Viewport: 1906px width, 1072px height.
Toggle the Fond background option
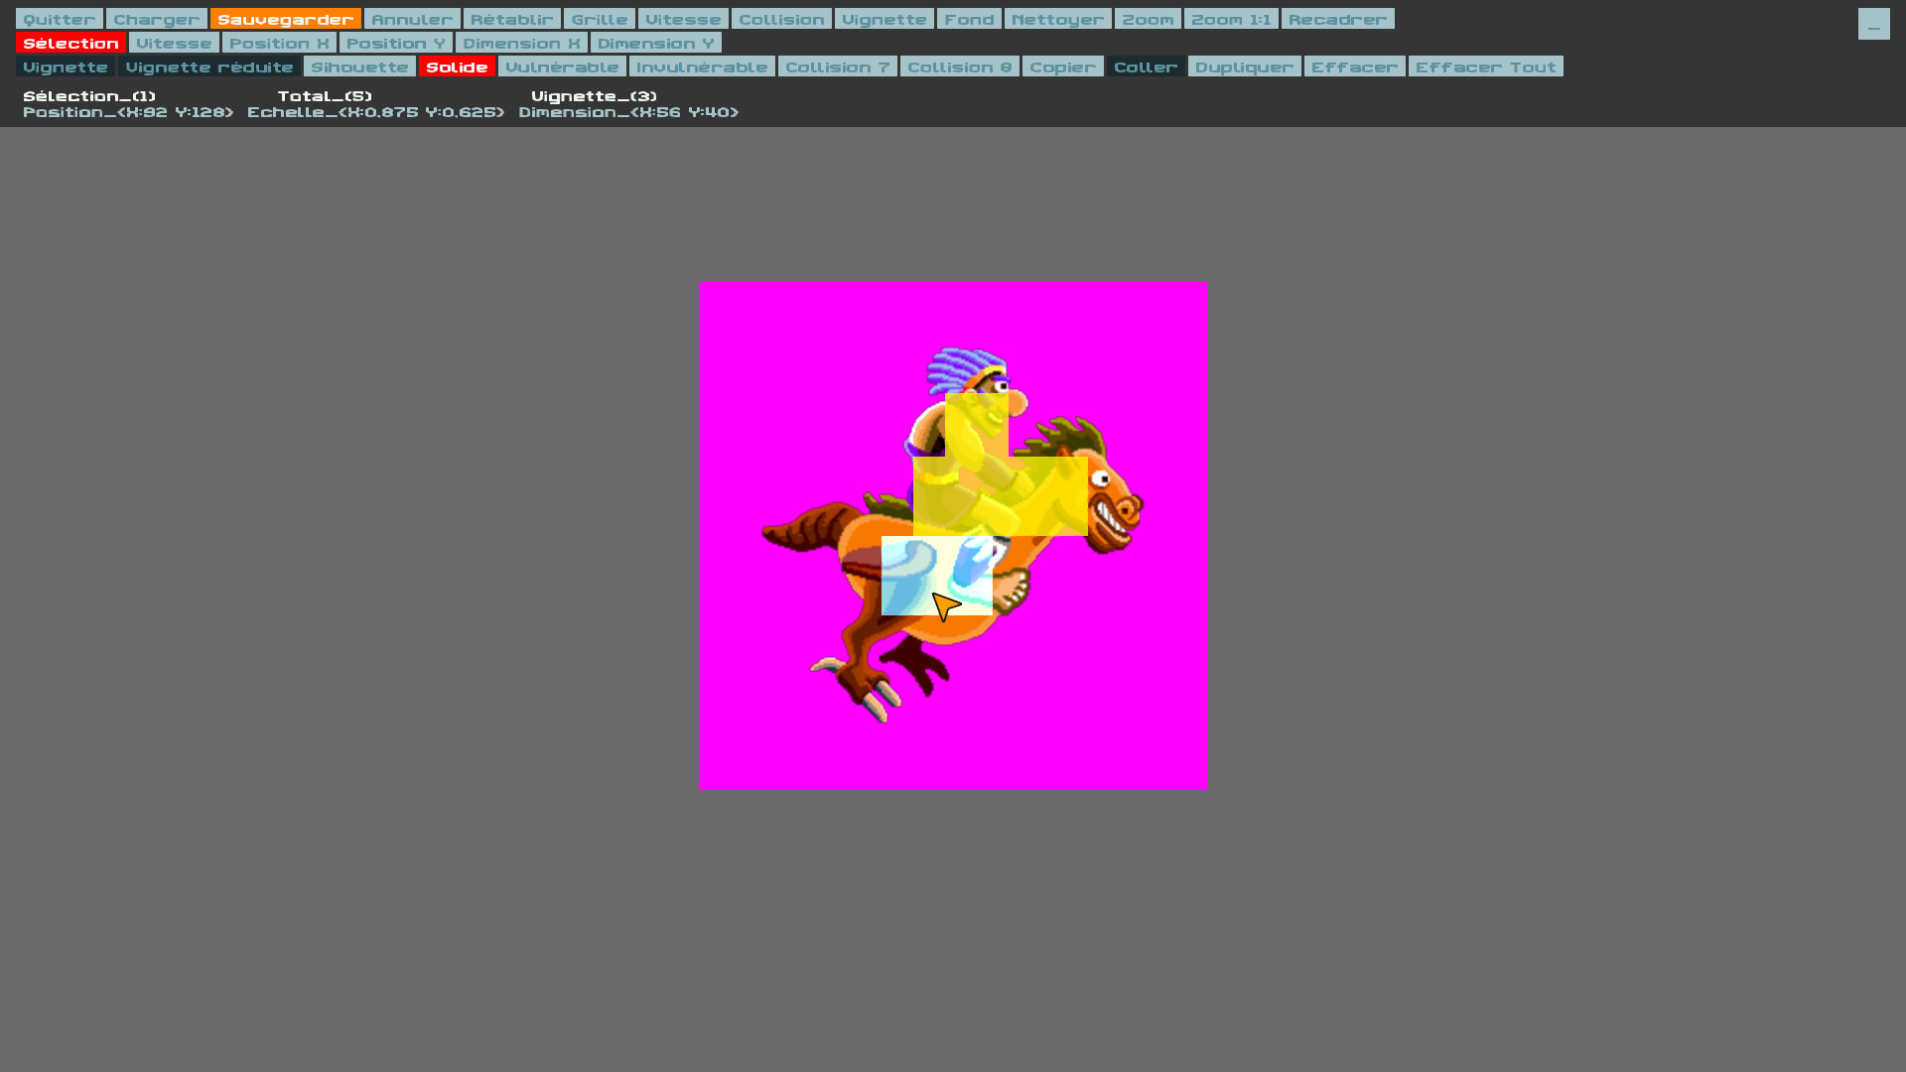tap(969, 19)
